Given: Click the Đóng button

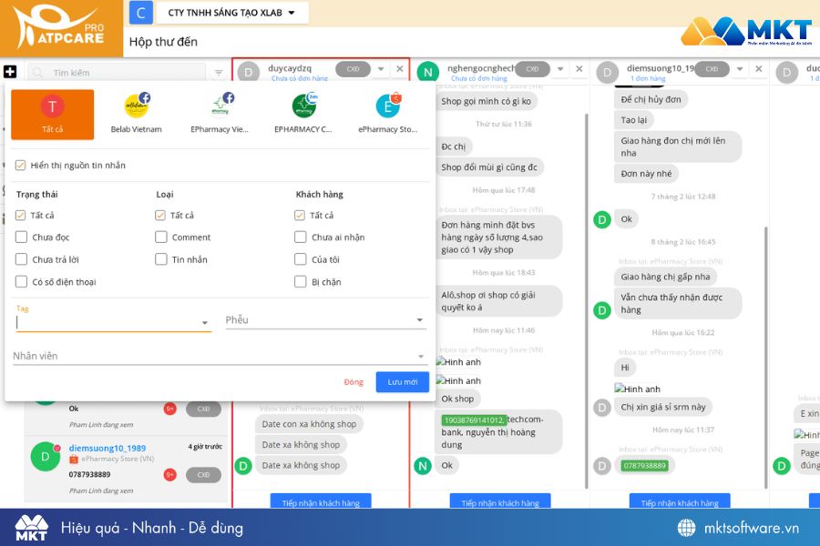Looking at the screenshot, I should coord(354,382).
